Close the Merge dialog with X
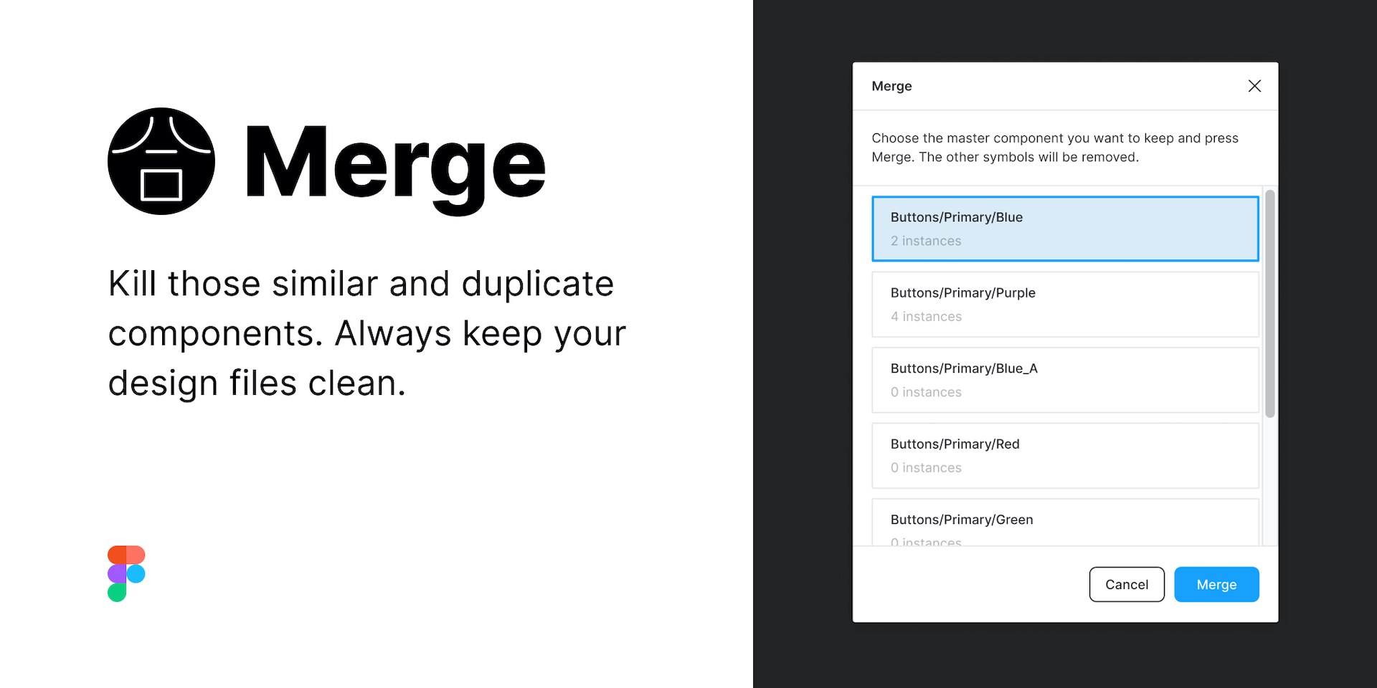 click(x=1254, y=86)
